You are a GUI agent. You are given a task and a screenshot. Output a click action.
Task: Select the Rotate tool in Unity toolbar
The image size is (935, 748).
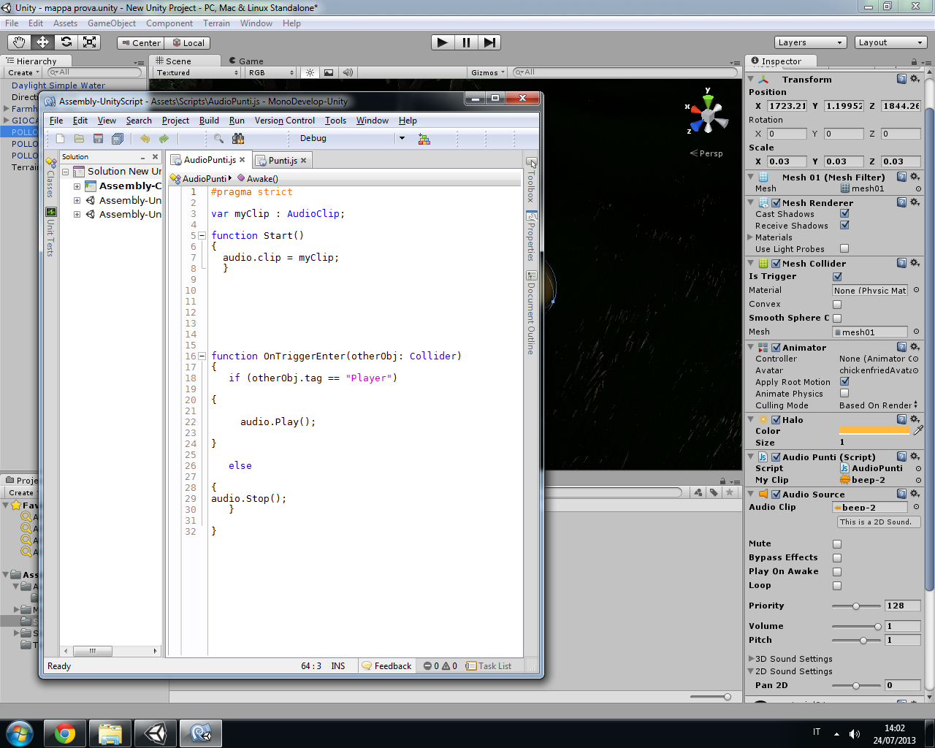[x=66, y=42]
